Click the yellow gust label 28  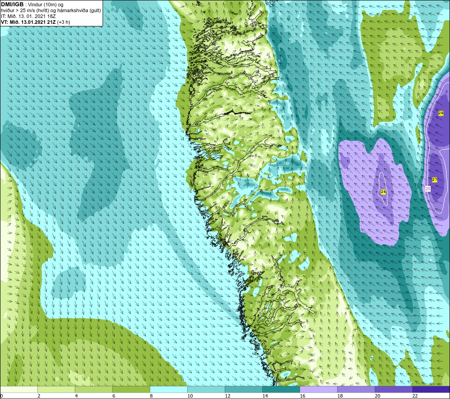pos(441,113)
